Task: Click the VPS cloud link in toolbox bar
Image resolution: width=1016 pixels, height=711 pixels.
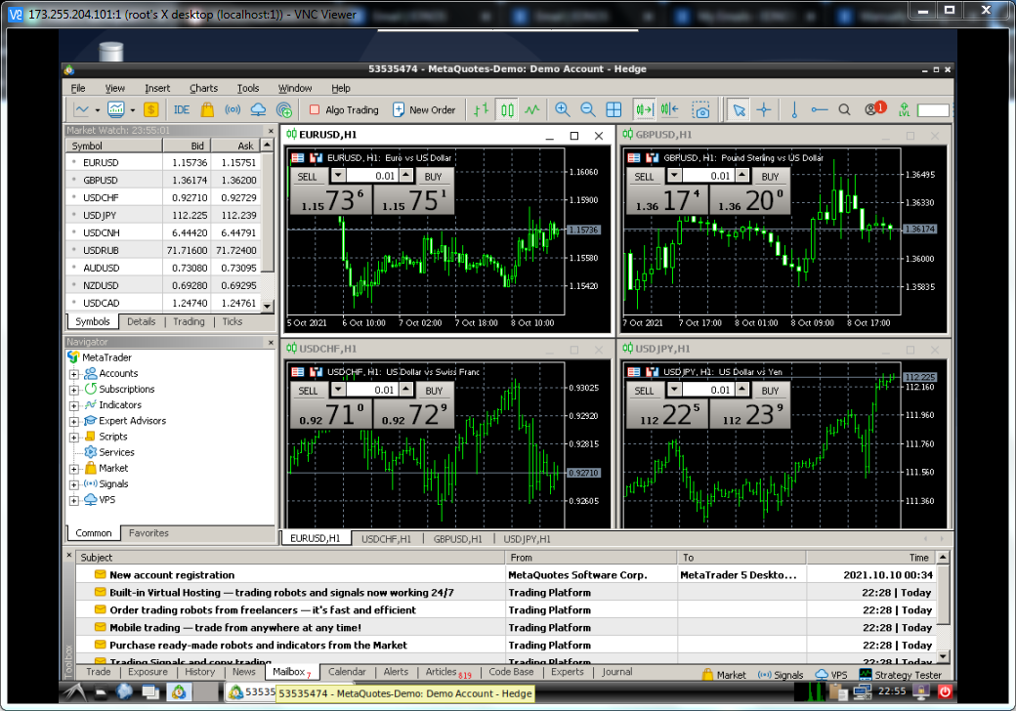Action: coord(831,675)
